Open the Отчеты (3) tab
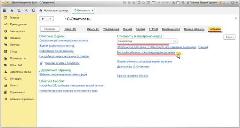 pos(93,29)
